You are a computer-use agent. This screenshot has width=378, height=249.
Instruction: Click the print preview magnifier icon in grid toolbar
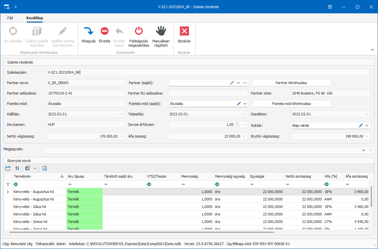(x=45, y=168)
